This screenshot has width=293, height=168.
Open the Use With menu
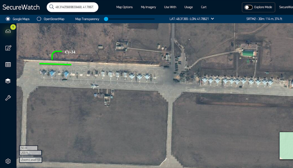pos(170,7)
